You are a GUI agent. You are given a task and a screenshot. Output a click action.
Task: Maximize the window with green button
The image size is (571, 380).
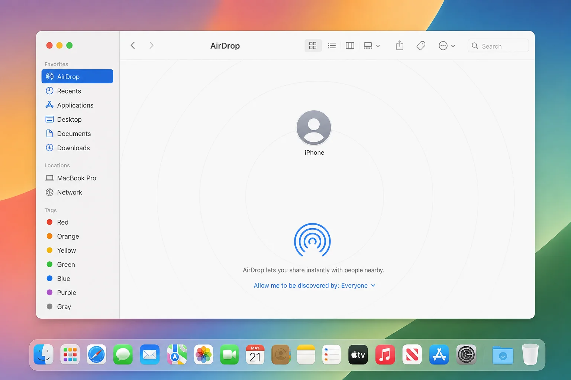70,45
